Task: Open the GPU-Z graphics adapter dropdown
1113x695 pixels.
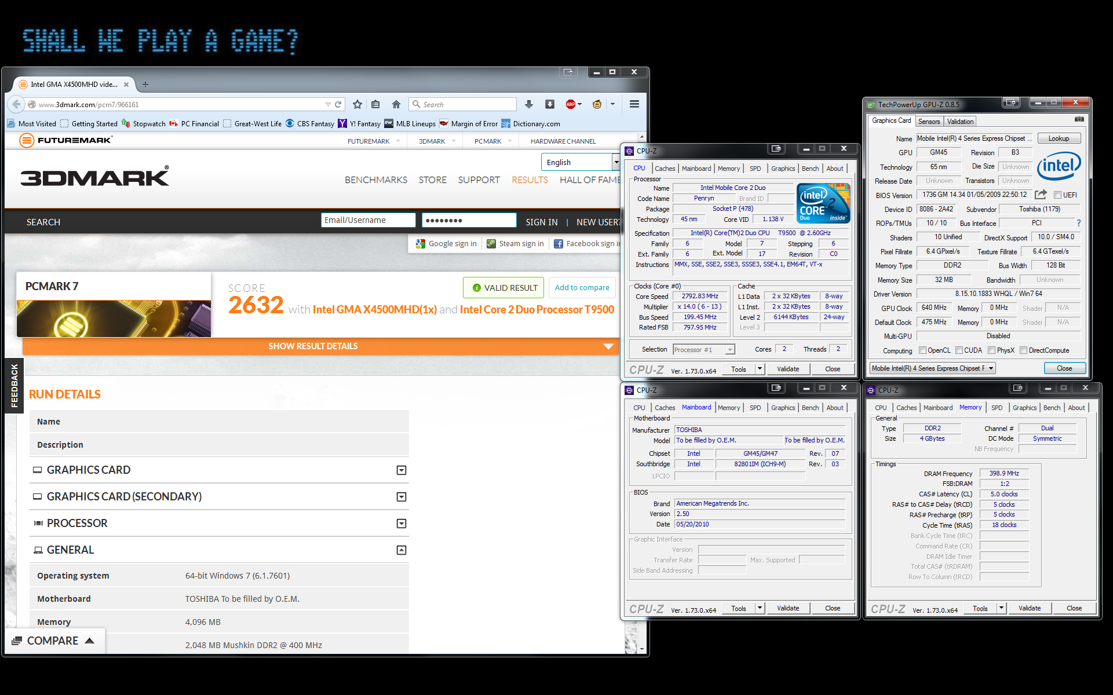Action: (932, 368)
